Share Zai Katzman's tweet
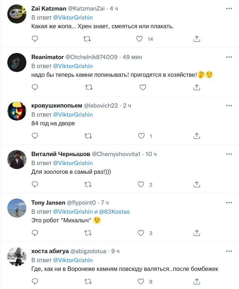The image size is (239, 289). [x=197, y=39]
